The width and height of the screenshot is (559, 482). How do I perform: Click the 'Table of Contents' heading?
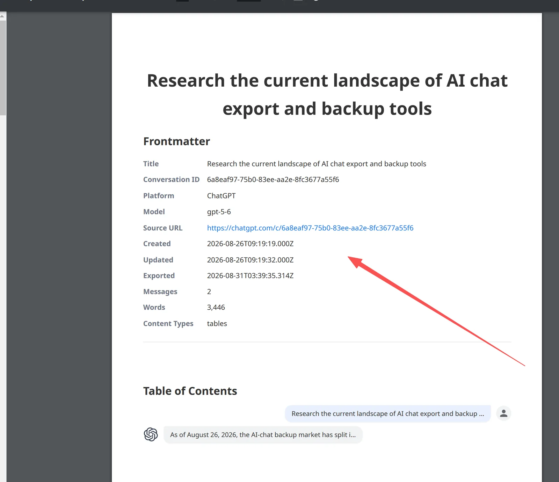[x=190, y=391]
